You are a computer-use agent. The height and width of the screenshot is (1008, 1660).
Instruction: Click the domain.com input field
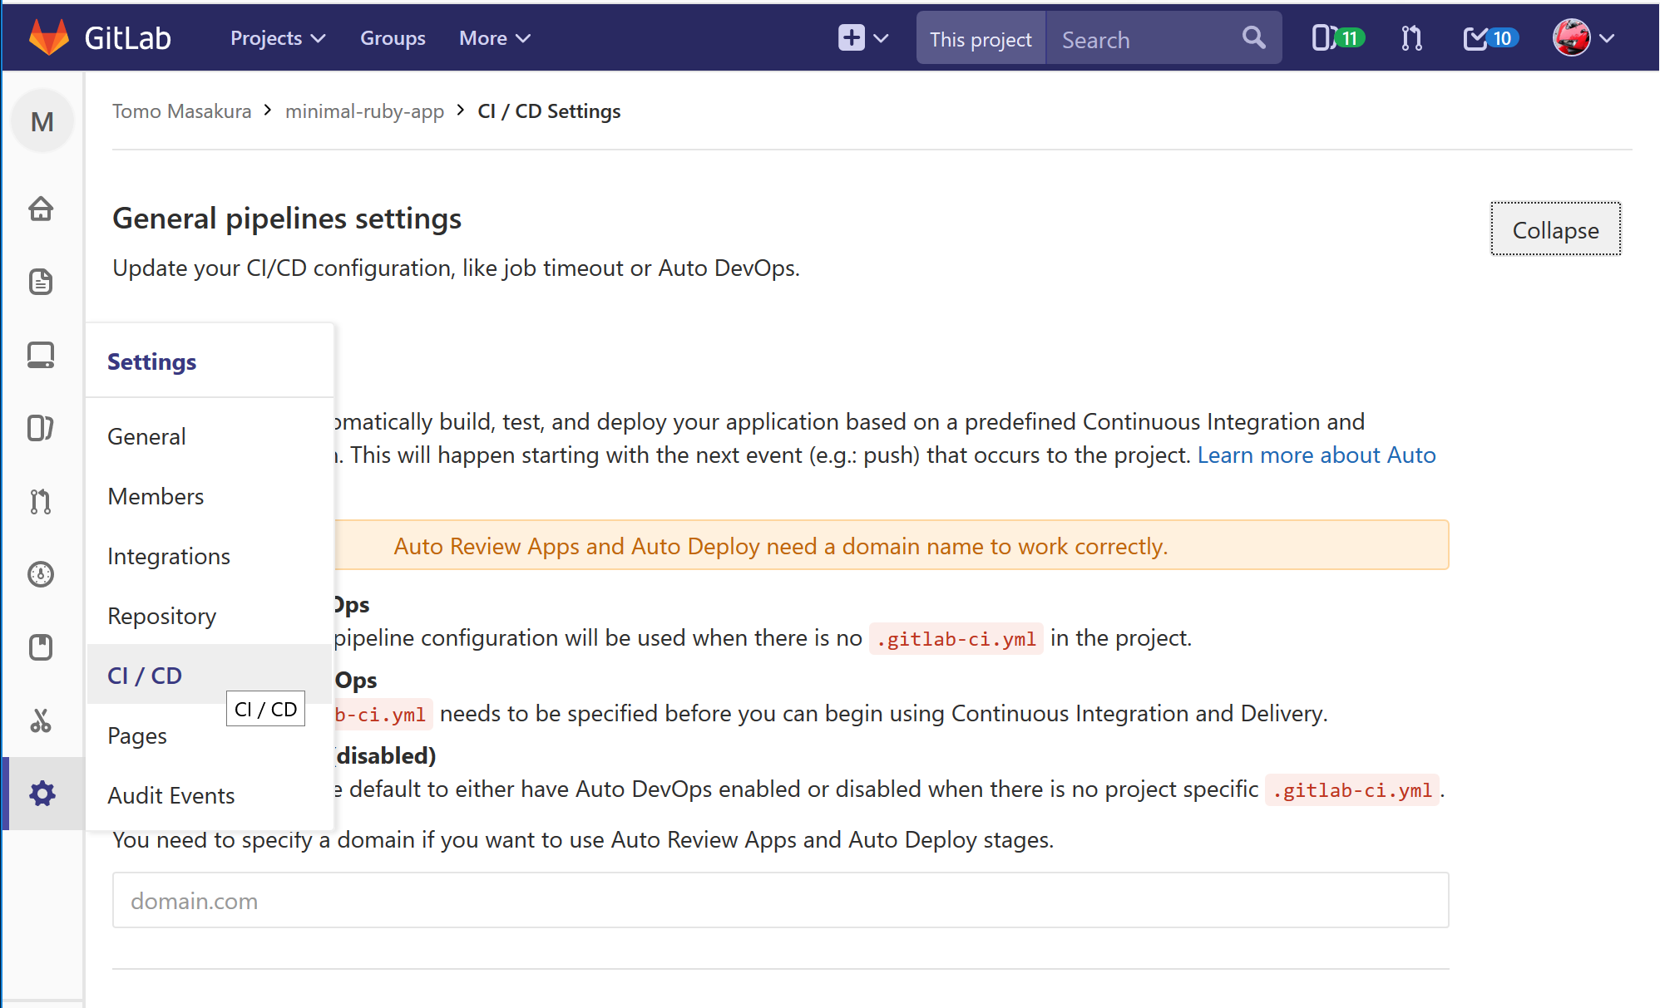coord(780,901)
